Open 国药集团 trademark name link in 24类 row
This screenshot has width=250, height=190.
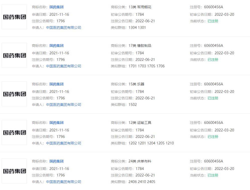click(x=56, y=161)
